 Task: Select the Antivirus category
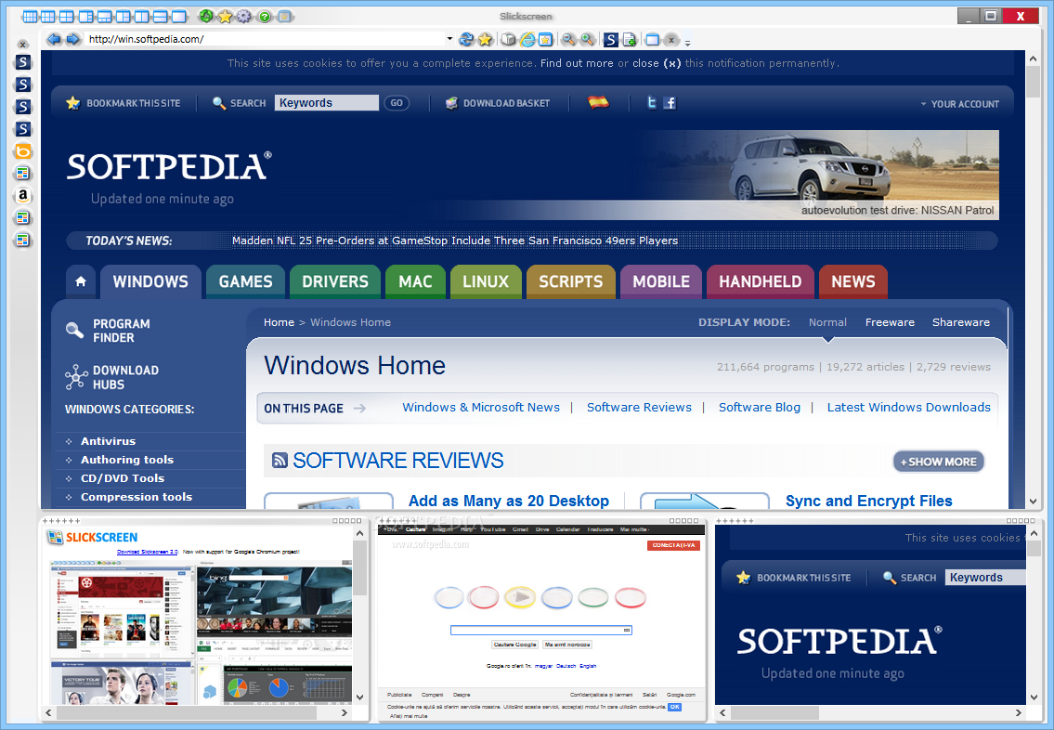109,442
